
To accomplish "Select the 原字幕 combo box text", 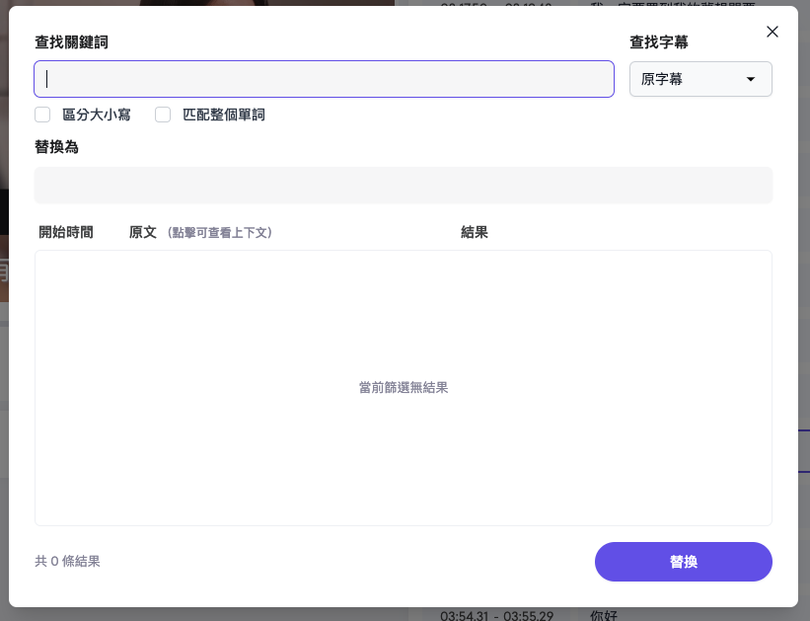I will pyautogui.click(x=662, y=79).
